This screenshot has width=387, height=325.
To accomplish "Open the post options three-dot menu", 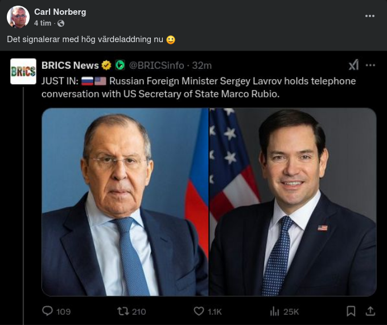I will [x=370, y=17].
